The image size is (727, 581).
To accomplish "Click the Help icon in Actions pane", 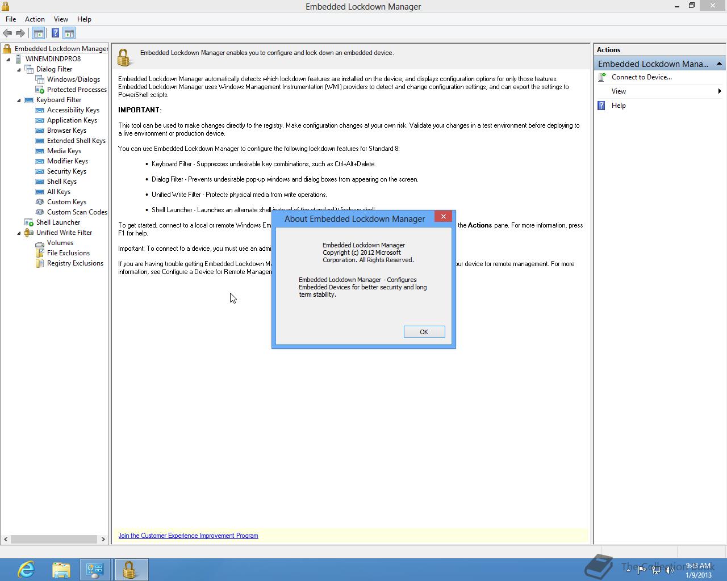I will [x=601, y=106].
